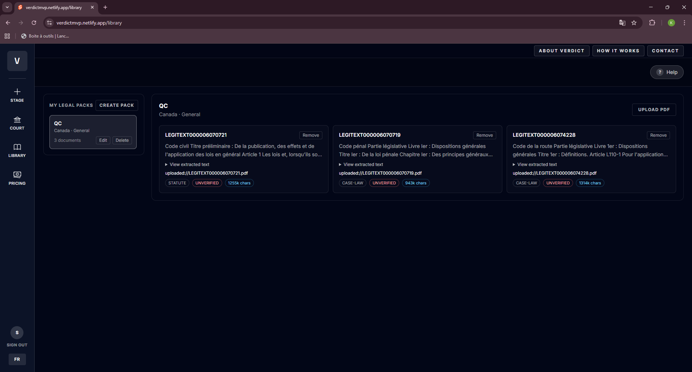Remove document LEGITEXT000006070719
Image resolution: width=692 pixels, height=372 pixels.
485,135
